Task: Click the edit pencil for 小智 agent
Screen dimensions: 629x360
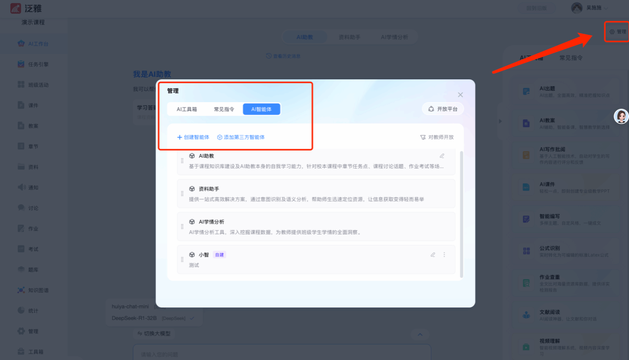Action: tap(433, 255)
